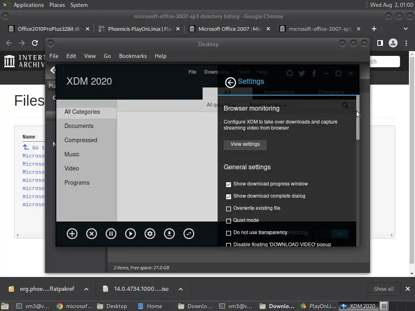
Task: Click XDM settings panel scrollbar
Action: [358, 118]
